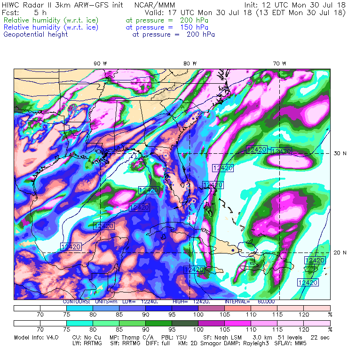Click the green "Relative humidity (w.r.t. ice)" label
This screenshot has height=348, width=348.
(x=51, y=20)
